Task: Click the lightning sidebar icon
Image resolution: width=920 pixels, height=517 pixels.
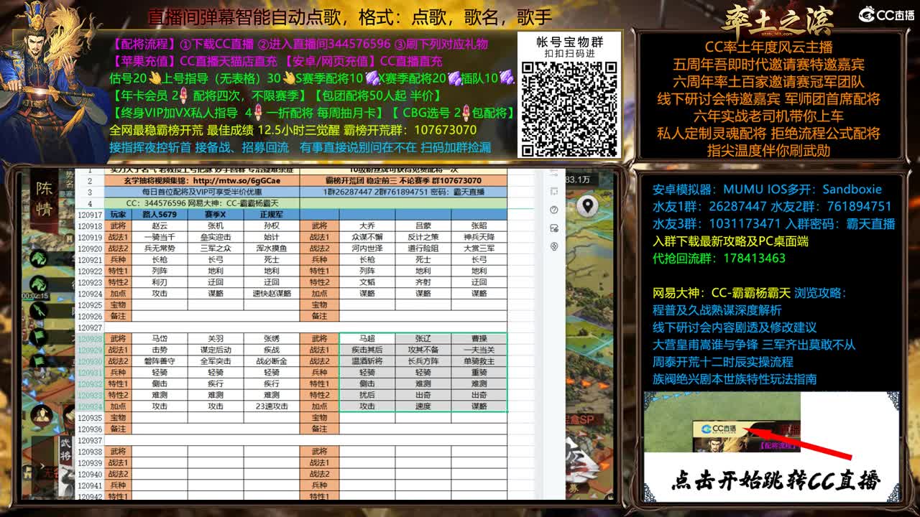Action: point(554,246)
